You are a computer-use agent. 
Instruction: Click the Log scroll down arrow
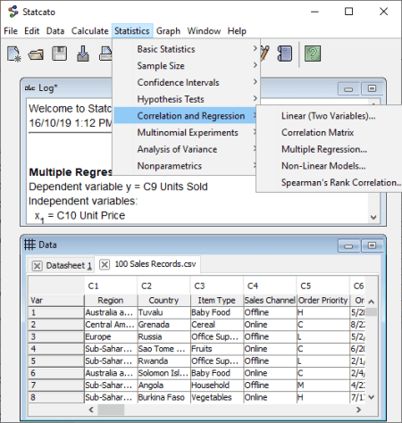click(x=373, y=218)
